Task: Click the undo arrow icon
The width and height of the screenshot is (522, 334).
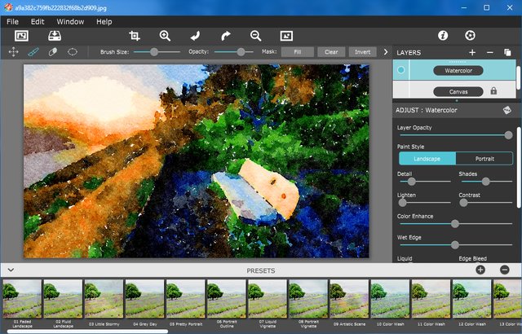Action: 195,36
